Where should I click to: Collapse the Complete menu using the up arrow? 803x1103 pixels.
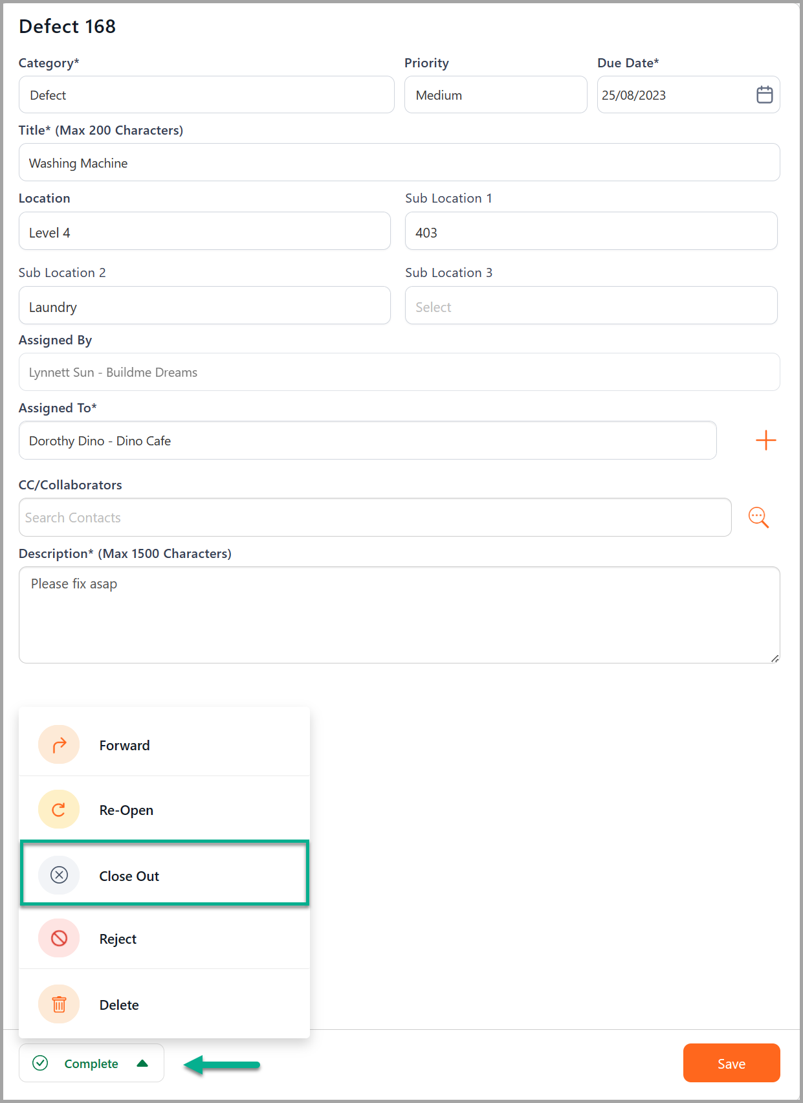(142, 1063)
